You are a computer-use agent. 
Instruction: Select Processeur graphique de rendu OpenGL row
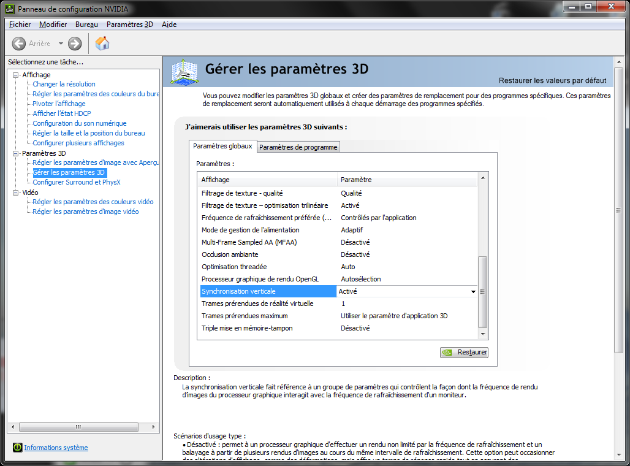pos(339,279)
